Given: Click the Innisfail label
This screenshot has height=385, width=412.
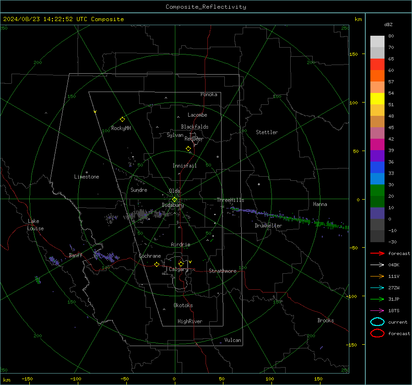Looking at the screenshot, I should [185, 166].
